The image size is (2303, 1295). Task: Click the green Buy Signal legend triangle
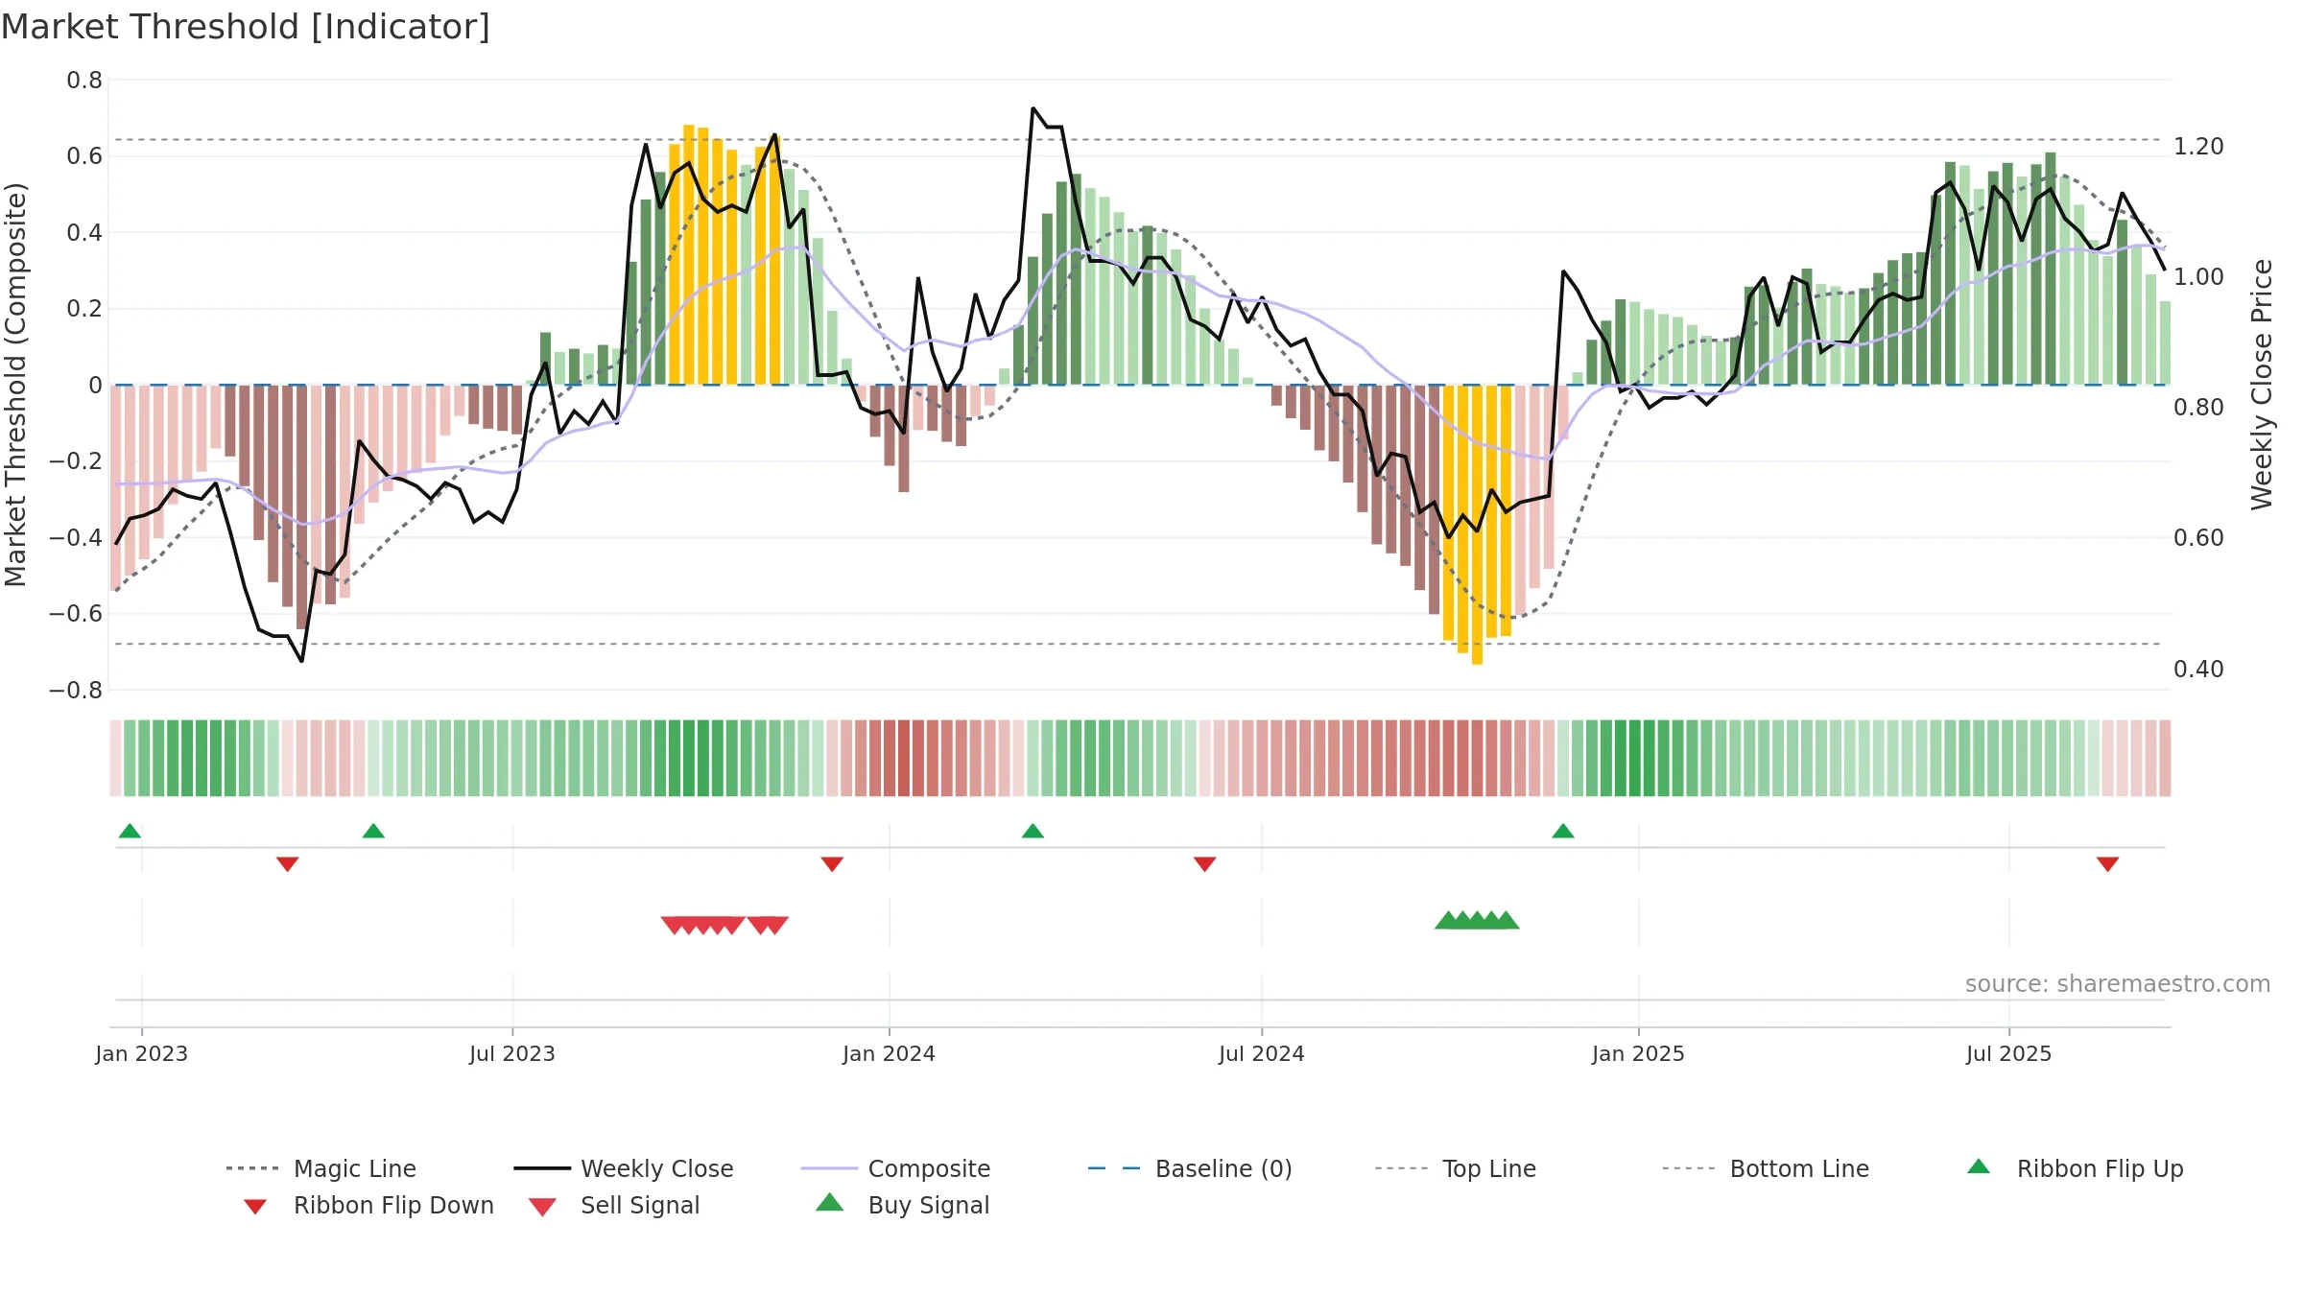830,1202
